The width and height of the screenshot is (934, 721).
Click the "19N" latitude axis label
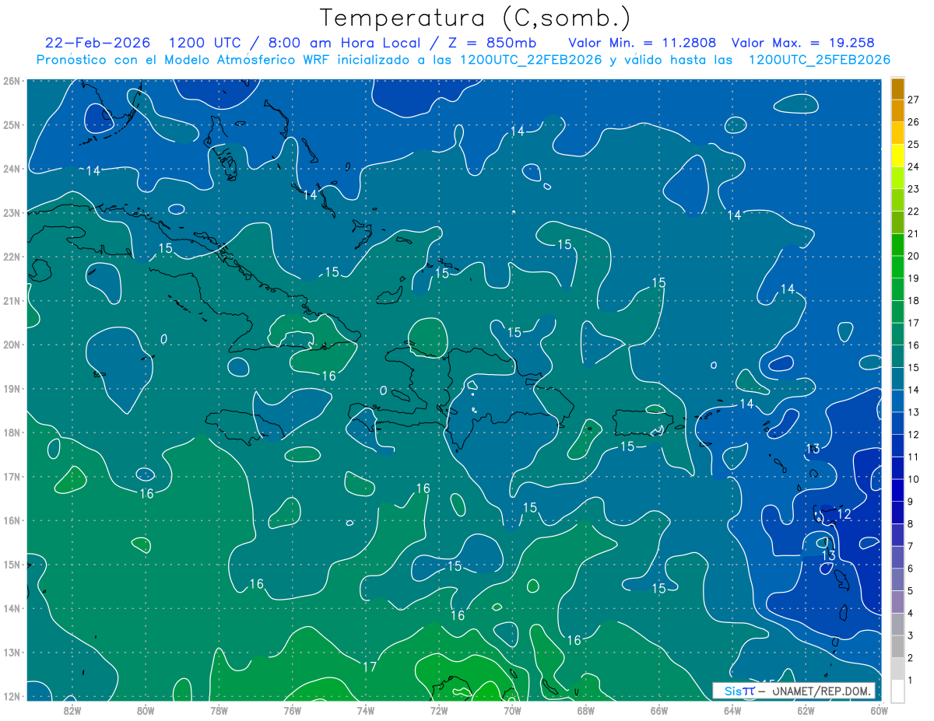[x=11, y=388]
